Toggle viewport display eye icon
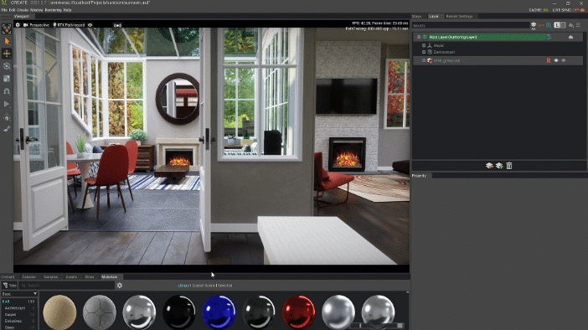The width and height of the screenshot is (588, 330). pyautogui.click(x=90, y=25)
